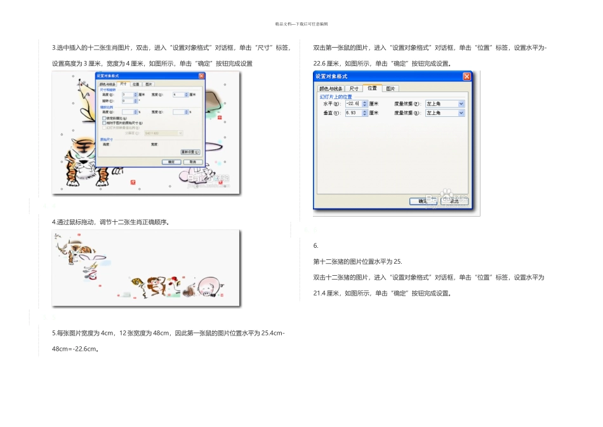
Task: Open the 颜色与线条 tab in the left size dialog
Action: 107,85
